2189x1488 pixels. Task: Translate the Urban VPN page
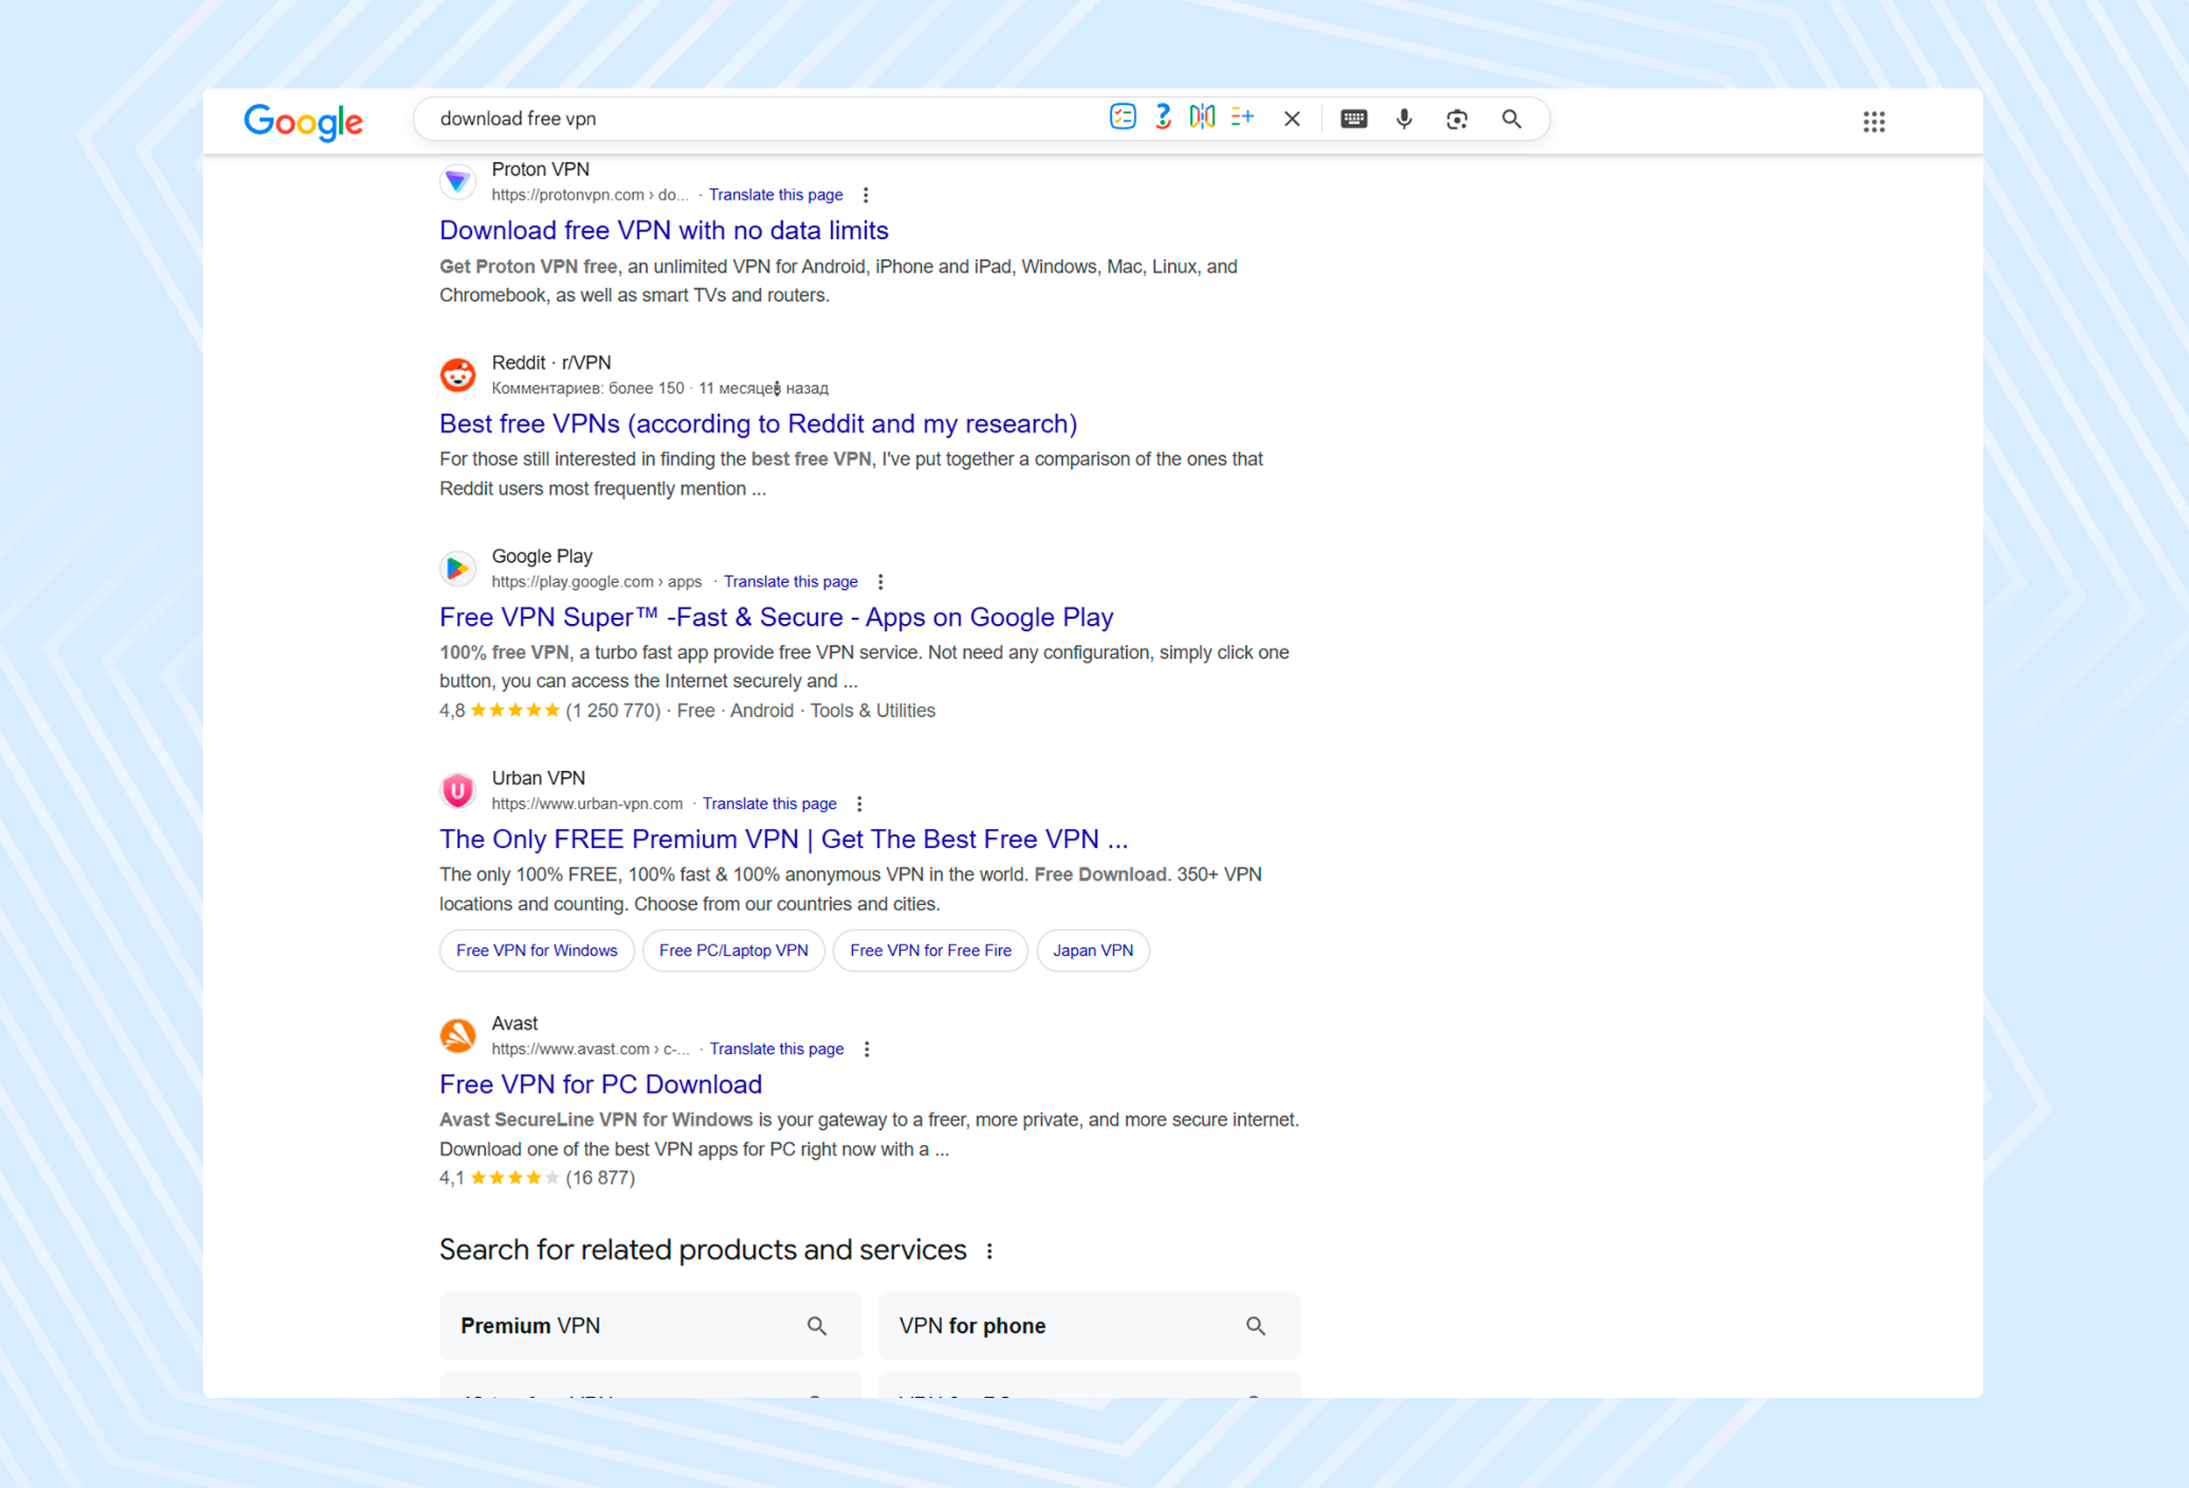coord(770,804)
